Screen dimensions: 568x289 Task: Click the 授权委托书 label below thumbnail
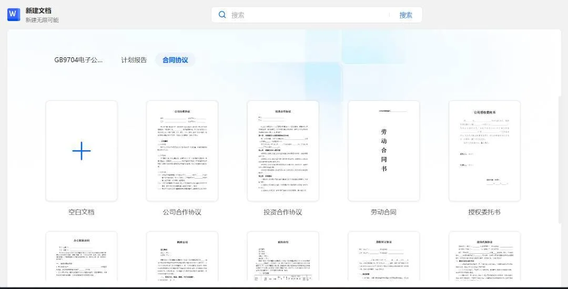point(484,212)
